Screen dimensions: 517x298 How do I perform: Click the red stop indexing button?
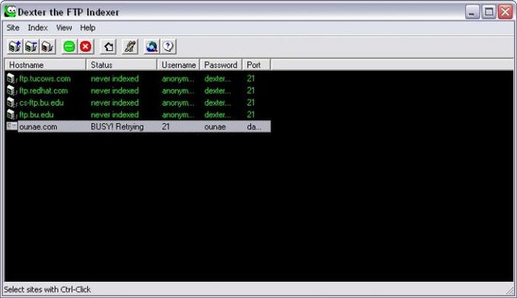(86, 46)
